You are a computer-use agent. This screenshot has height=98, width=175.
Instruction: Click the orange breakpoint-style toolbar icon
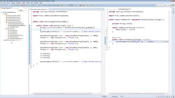click(83, 5)
